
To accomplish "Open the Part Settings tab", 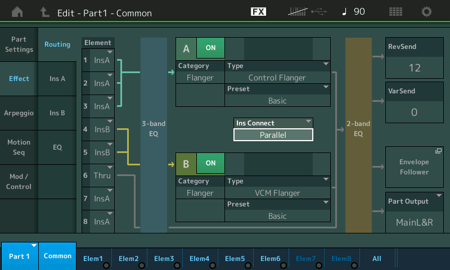I will [19, 44].
